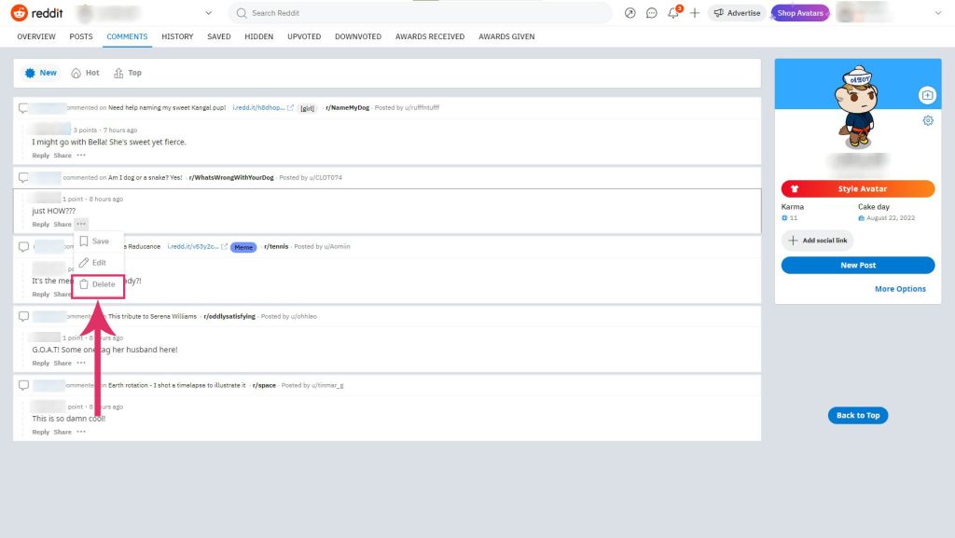Open the Upvoted tab
The width and height of the screenshot is (955, 538).
(304, 36)
